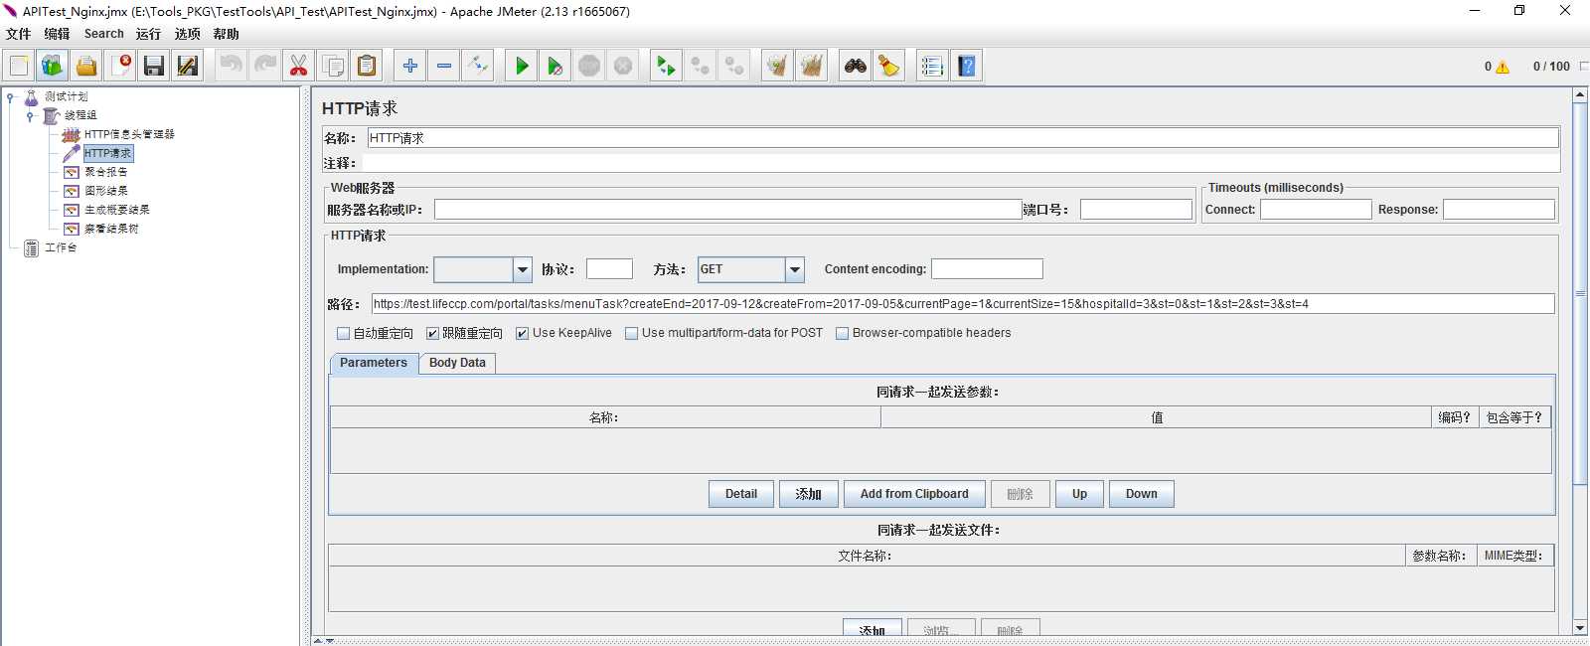Expand all nodes with plus icon

(x=409, y=66)
